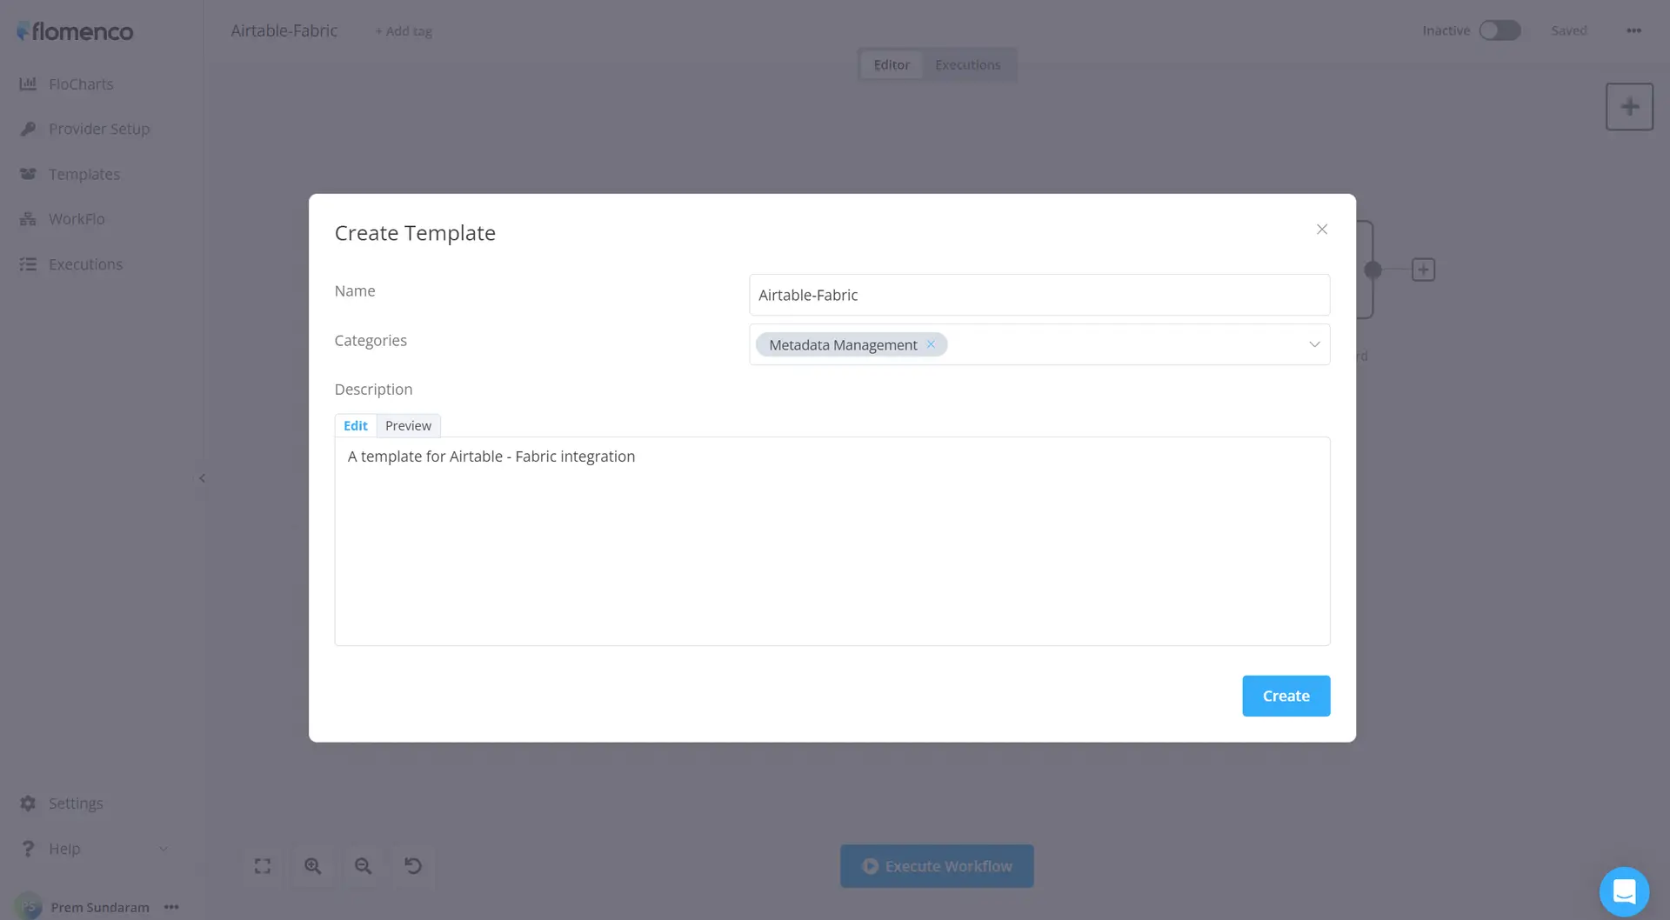The height and width of the screenshot is (920, 1670).
Task: Reset the canvas zoom level
Action: (413, 866)
